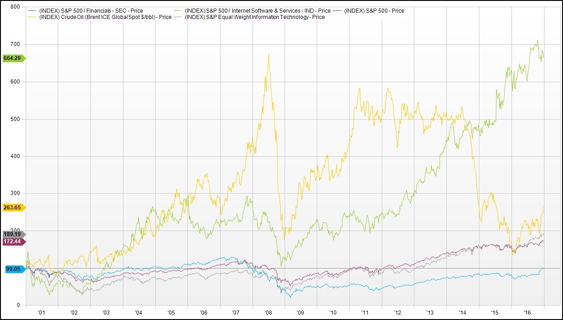Click the yellow 263.65 value tag
This screenshot has width=563, height=320.
tap(14, 208)
